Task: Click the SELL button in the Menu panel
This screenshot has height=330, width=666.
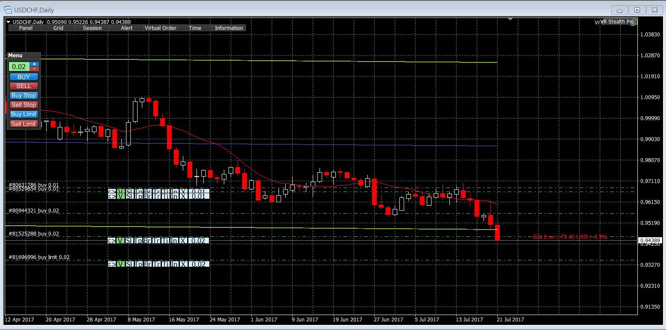Action: (x=23, y=86)
